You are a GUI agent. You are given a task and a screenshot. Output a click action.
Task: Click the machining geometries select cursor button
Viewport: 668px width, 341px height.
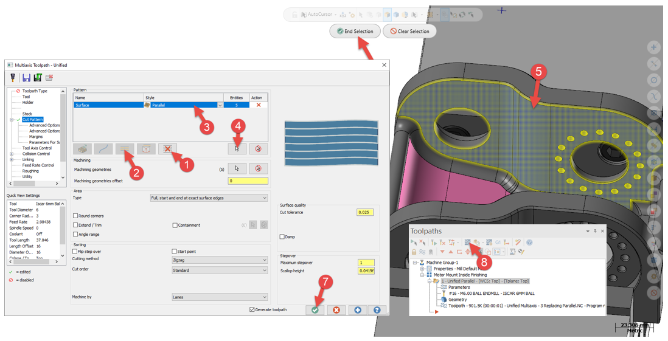[x=237, y=168]
